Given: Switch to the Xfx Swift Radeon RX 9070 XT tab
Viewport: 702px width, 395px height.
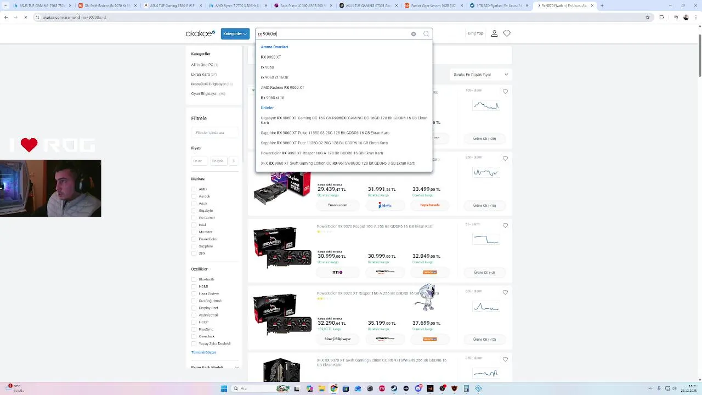Looking at the screenshot, I should (x=107, y=5).
